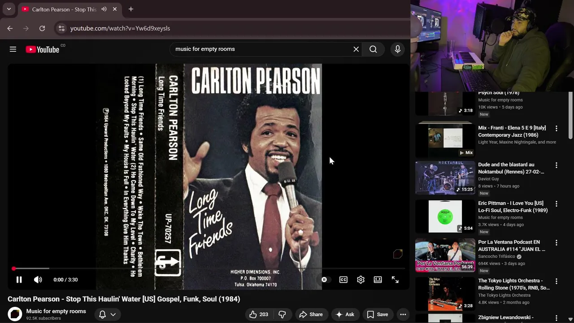
Task: Open Tokyo Lights Orchestra thumbnail
Action: 445,294
